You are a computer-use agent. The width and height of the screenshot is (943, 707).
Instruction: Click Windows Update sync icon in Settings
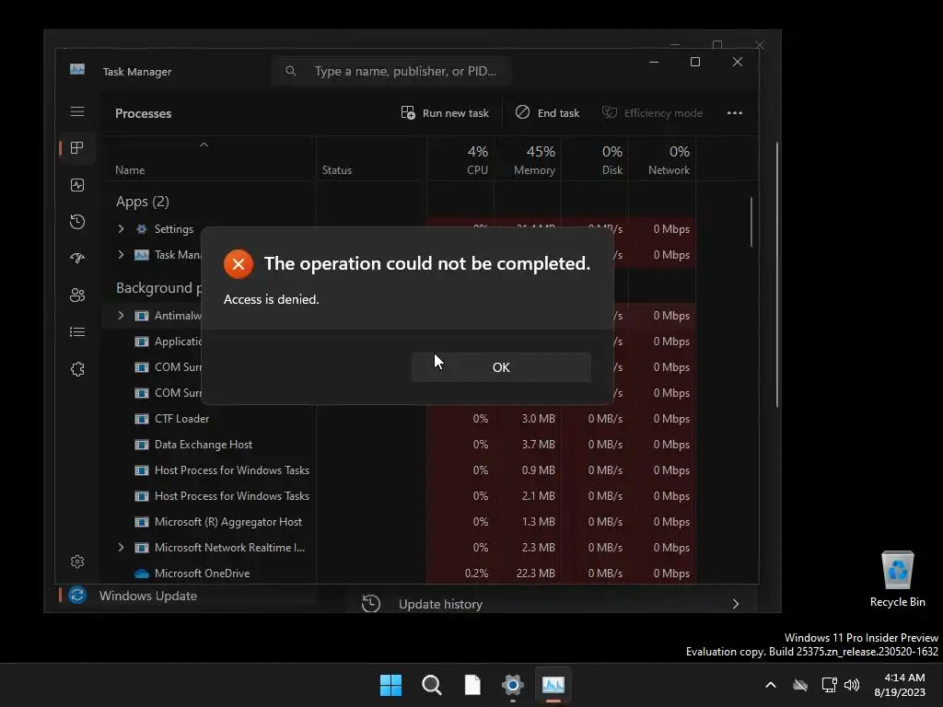click(x=77, y=596)
